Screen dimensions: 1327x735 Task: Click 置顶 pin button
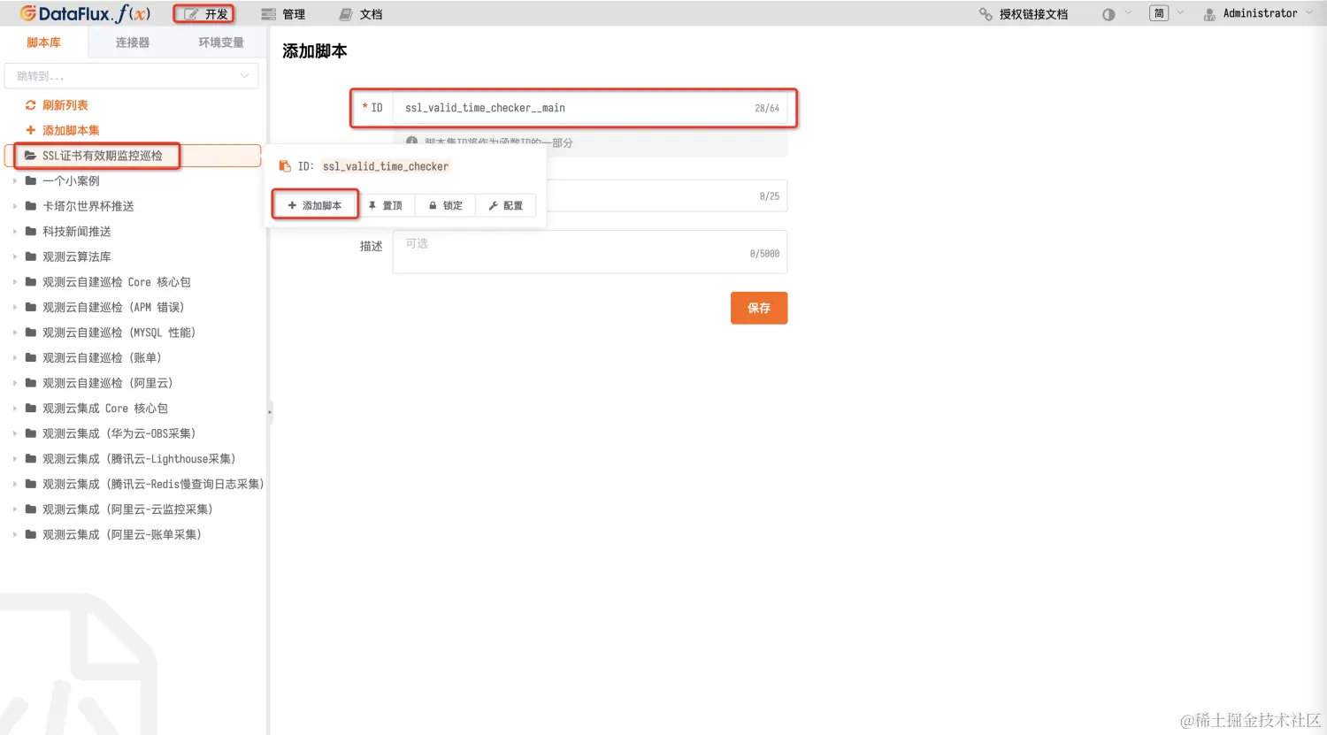click(385, 205)
